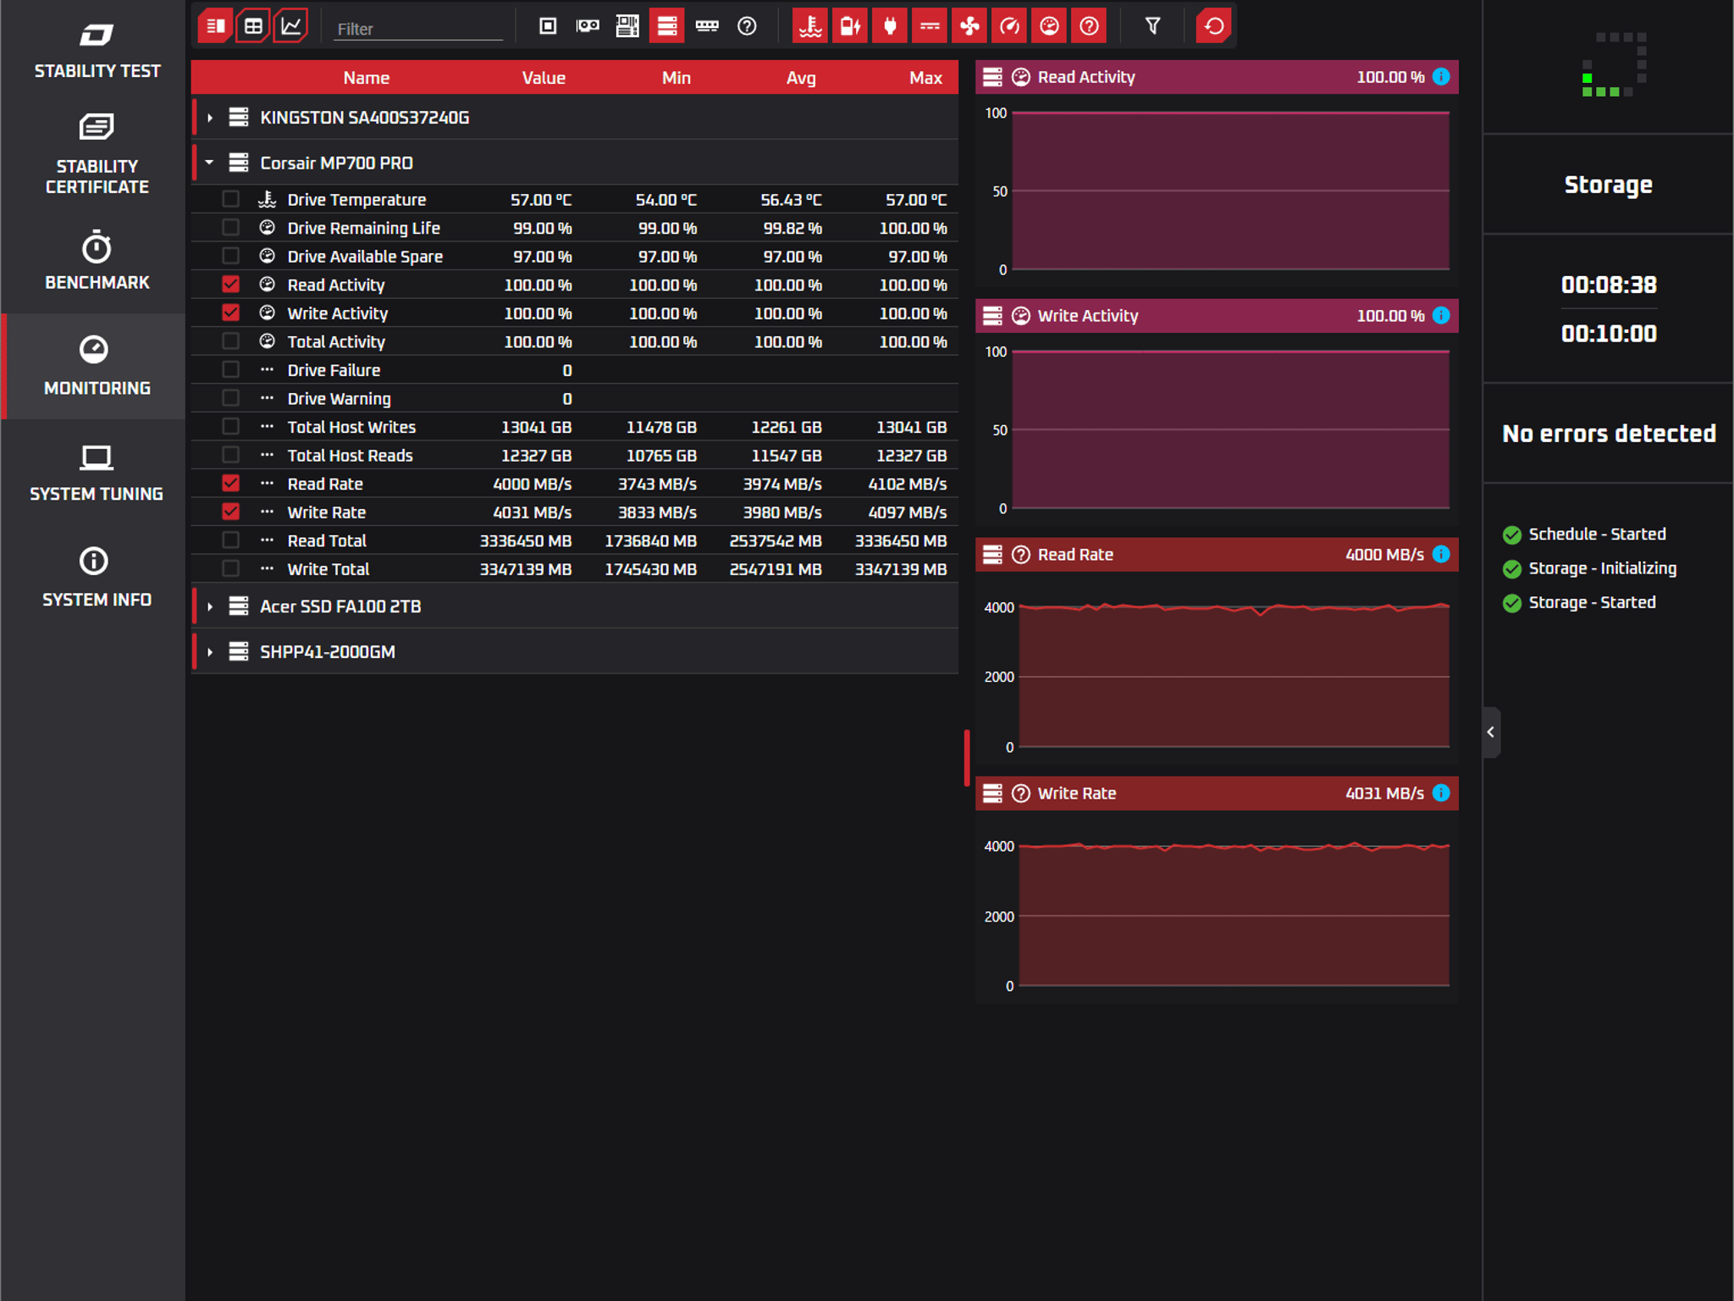The image size is (1734, 1301).
Task: Toggle the usage gauge sensor type filter
Action: click(x=1049, y=26)
